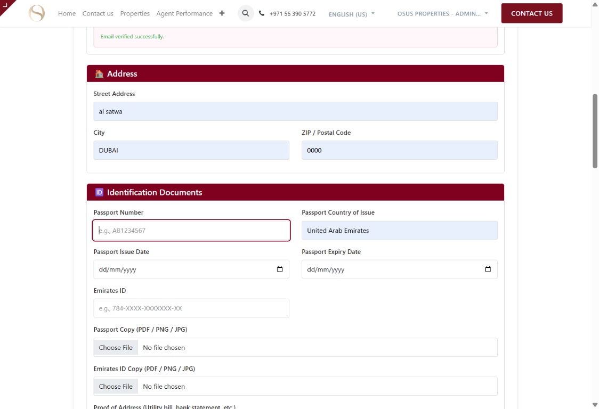Screen dimensions: 599x409
Task: Click the page vertical scrollbar thumb
Action: click(595, 131)
